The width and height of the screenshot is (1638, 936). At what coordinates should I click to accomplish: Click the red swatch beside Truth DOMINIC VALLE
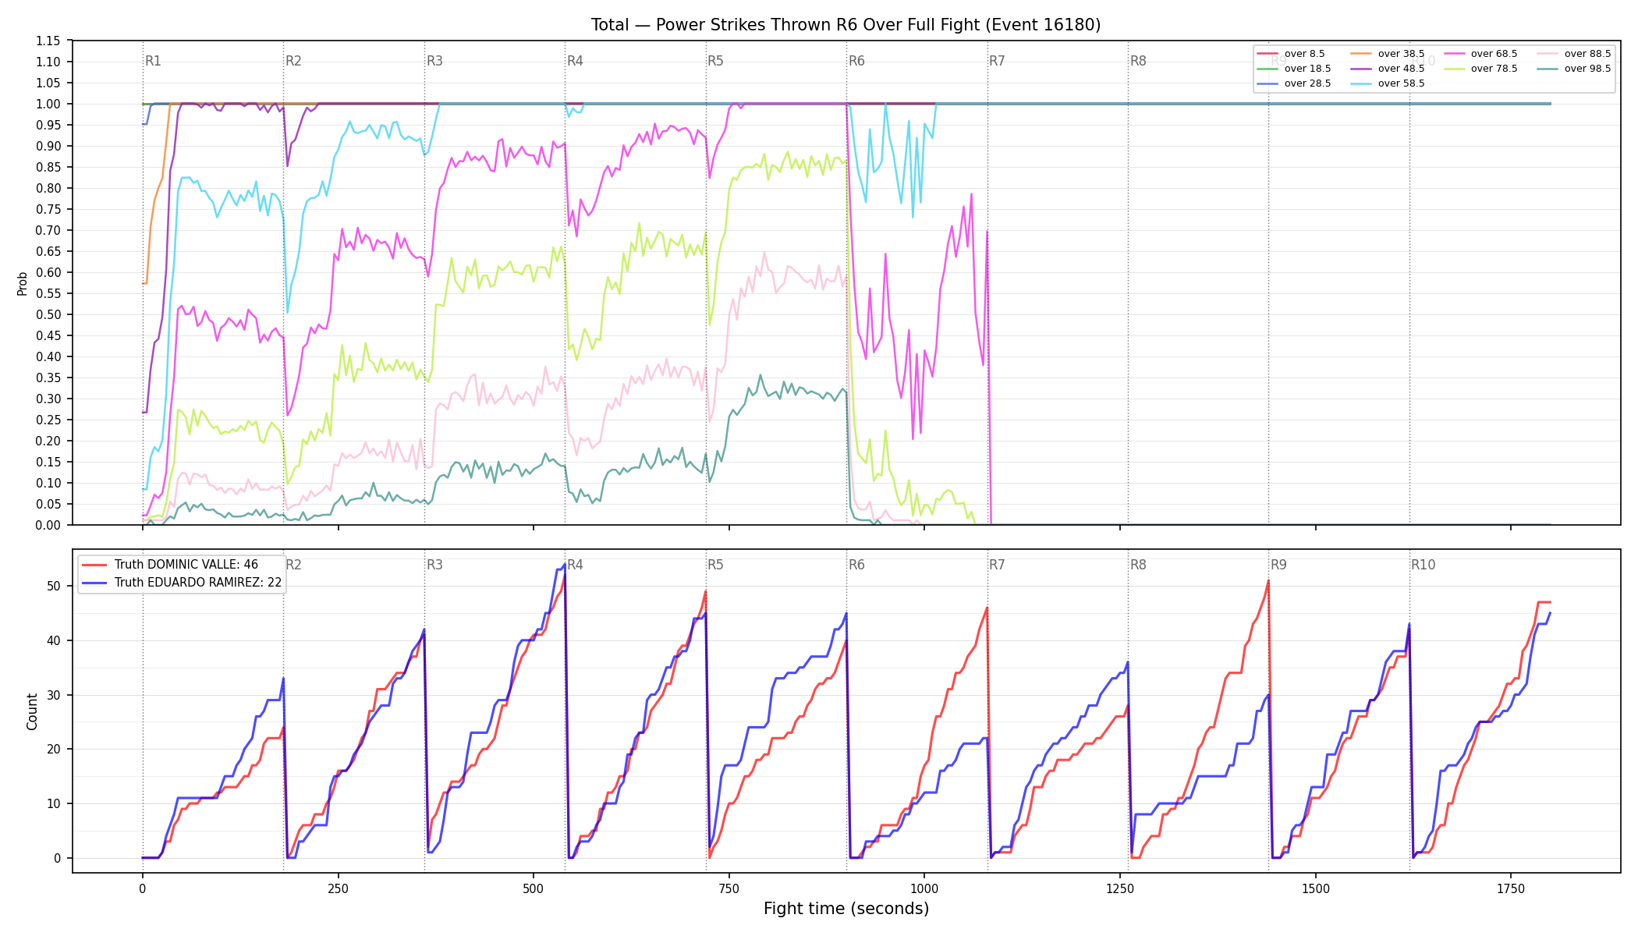pos(94,565)
